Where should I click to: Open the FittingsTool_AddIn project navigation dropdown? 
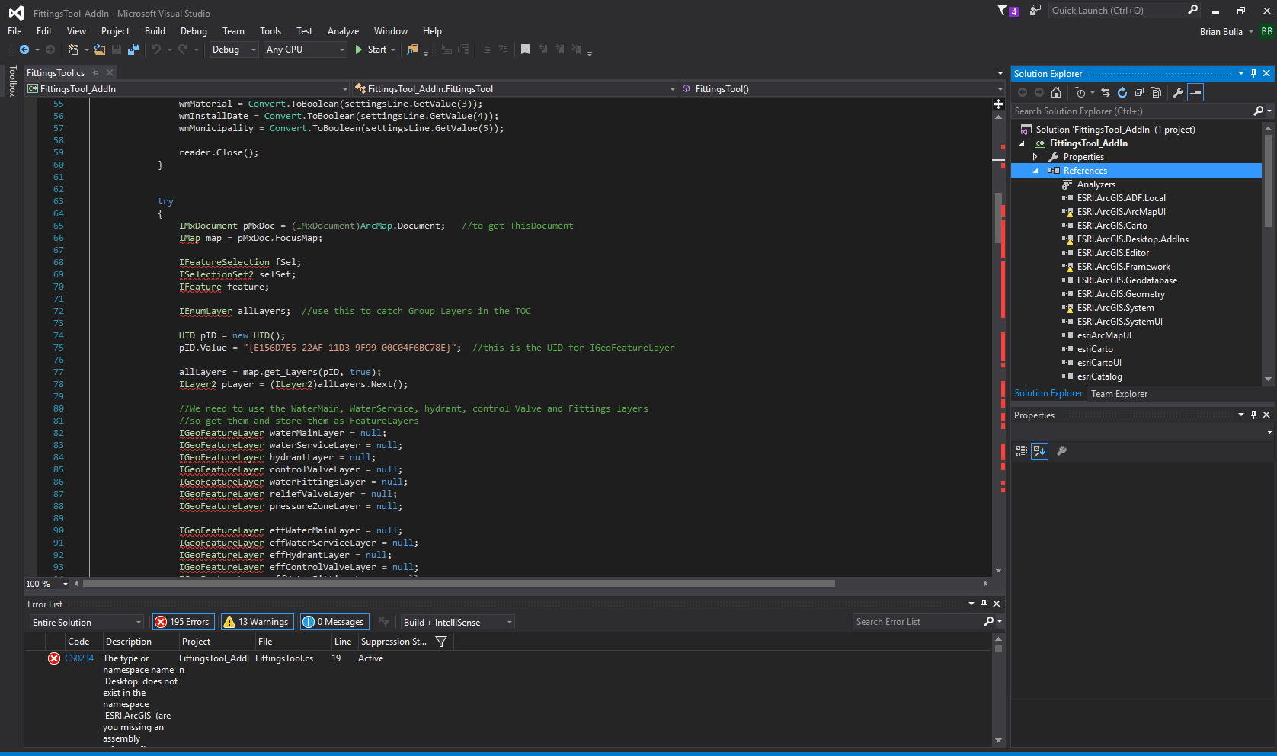point(187,89)
